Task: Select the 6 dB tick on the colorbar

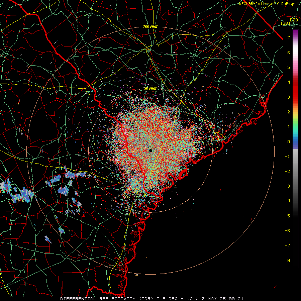Action: pyautogui.click(x=289, y=53)
